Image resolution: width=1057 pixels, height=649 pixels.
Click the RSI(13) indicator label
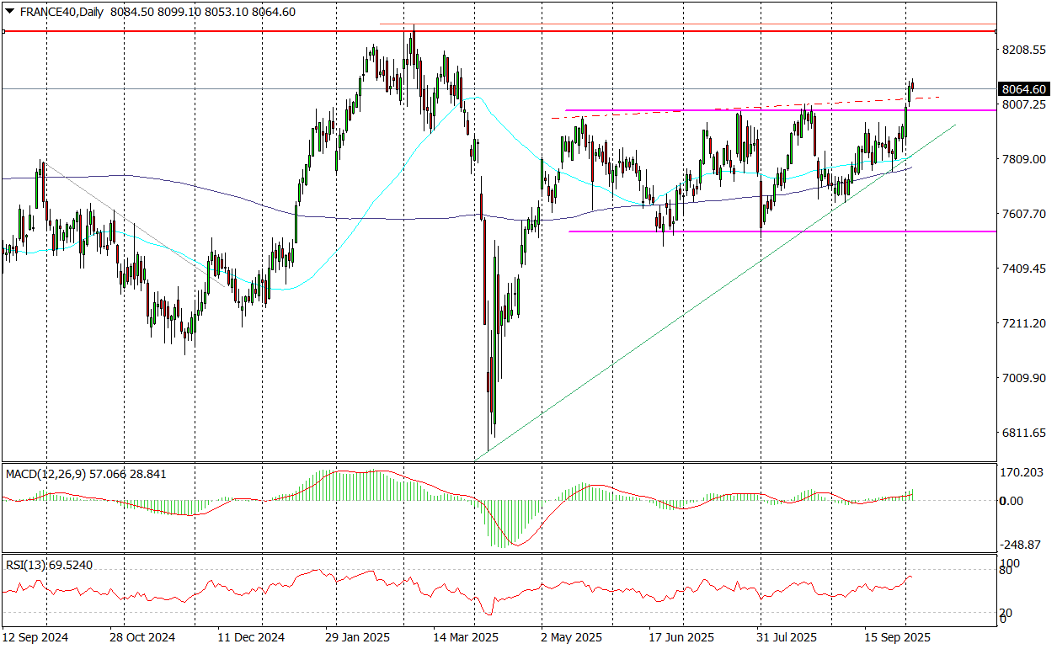(x=29, y=565)
